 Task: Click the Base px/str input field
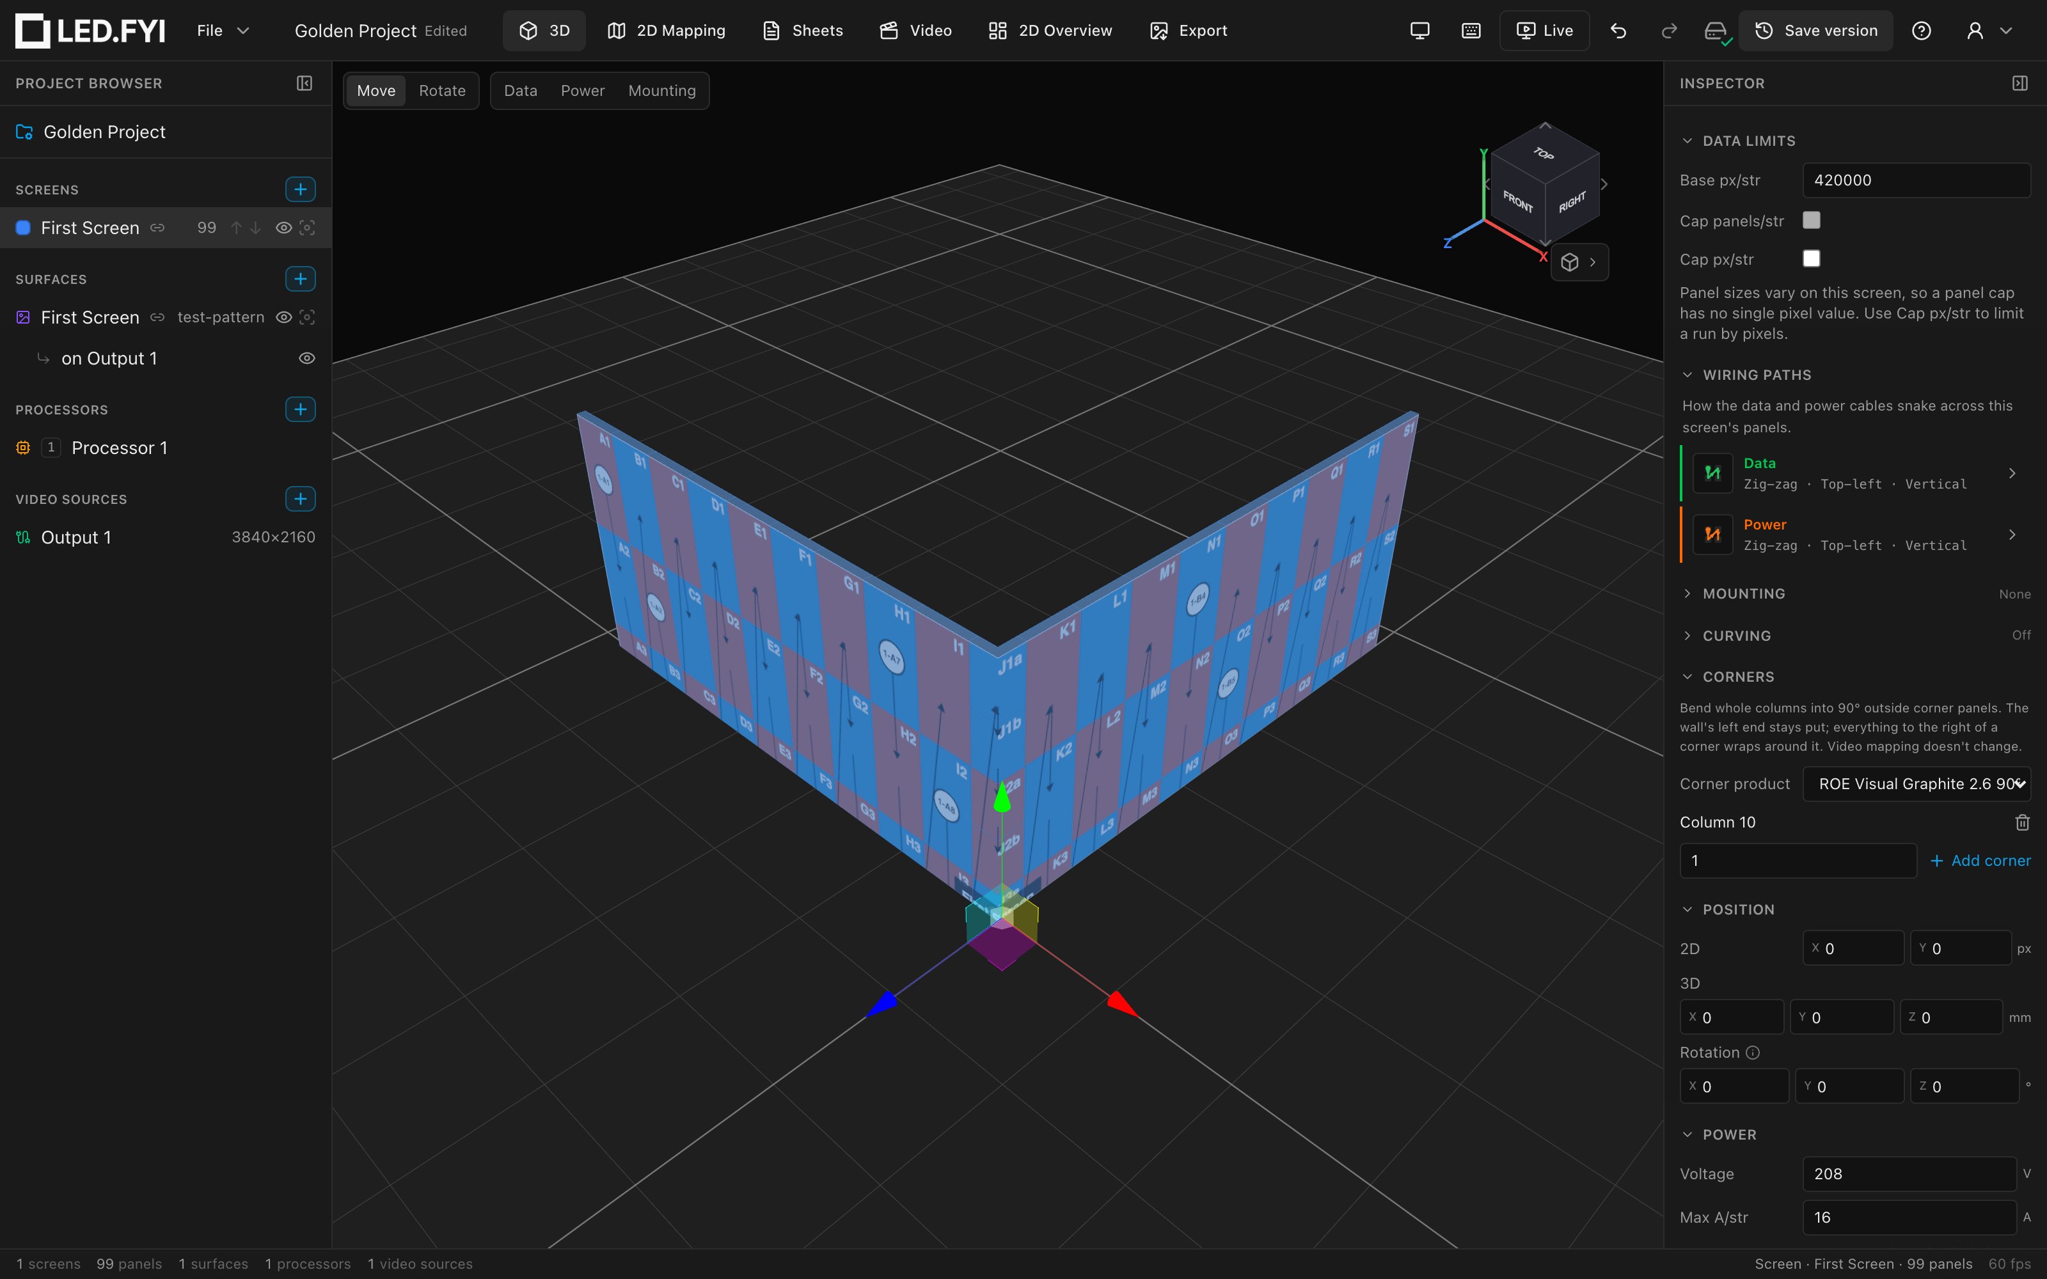1917,180
